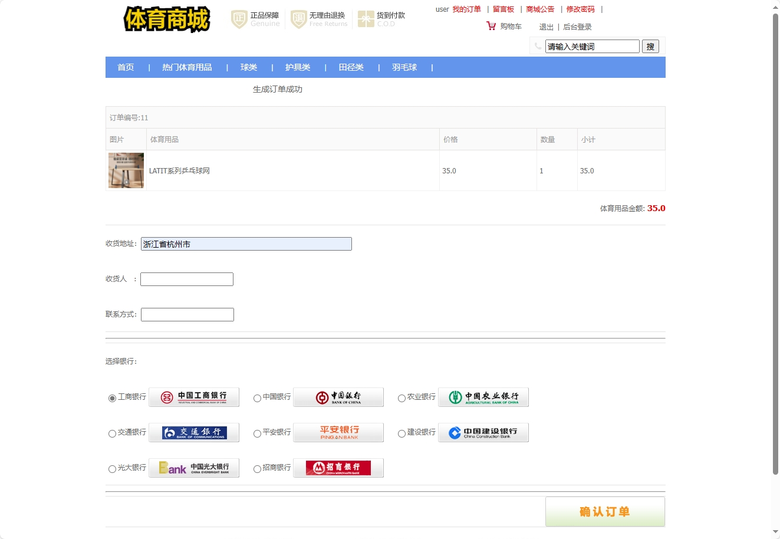
Task: Click the 正品保障 Genuine badge icon
Action: tap(238, 19)
